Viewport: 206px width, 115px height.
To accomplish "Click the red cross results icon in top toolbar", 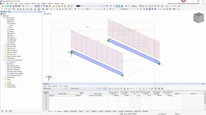I will coord(140,6).
